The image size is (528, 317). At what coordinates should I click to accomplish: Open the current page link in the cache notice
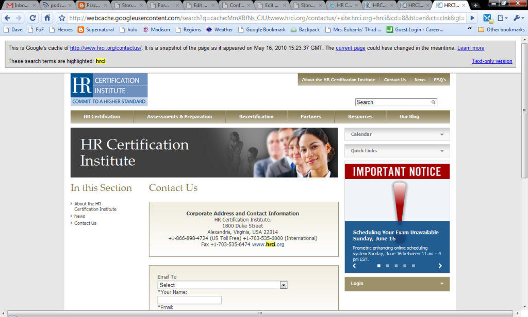pos(351,48)
